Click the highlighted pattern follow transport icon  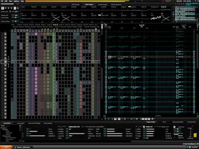pos(15,8)
